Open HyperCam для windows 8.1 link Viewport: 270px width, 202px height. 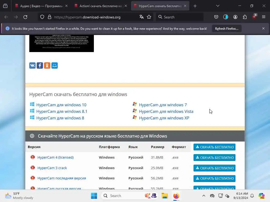(62, 112)
